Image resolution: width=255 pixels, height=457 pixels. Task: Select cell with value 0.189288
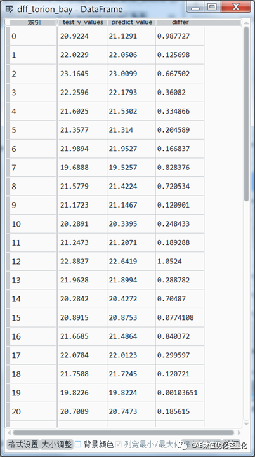tap(180, 242)
